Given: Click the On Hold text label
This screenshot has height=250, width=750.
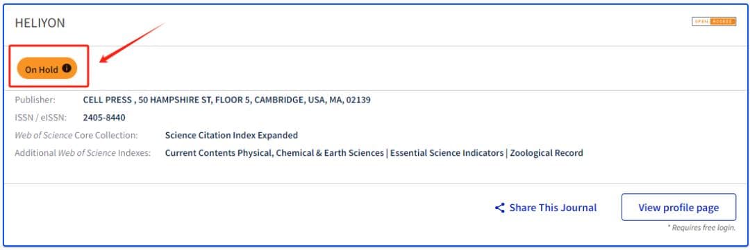Looking at the screenshot, I should point(42,70).
